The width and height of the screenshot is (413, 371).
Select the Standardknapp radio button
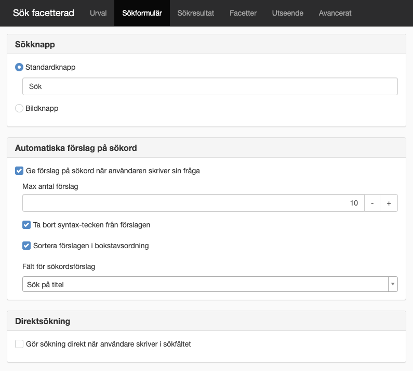tap(19, 67)
